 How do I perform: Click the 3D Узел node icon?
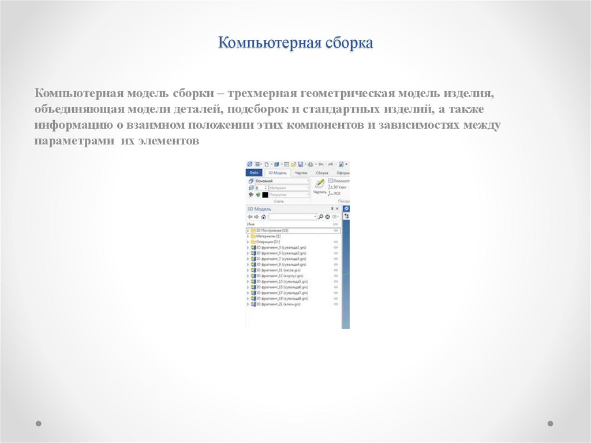point(330,187)
